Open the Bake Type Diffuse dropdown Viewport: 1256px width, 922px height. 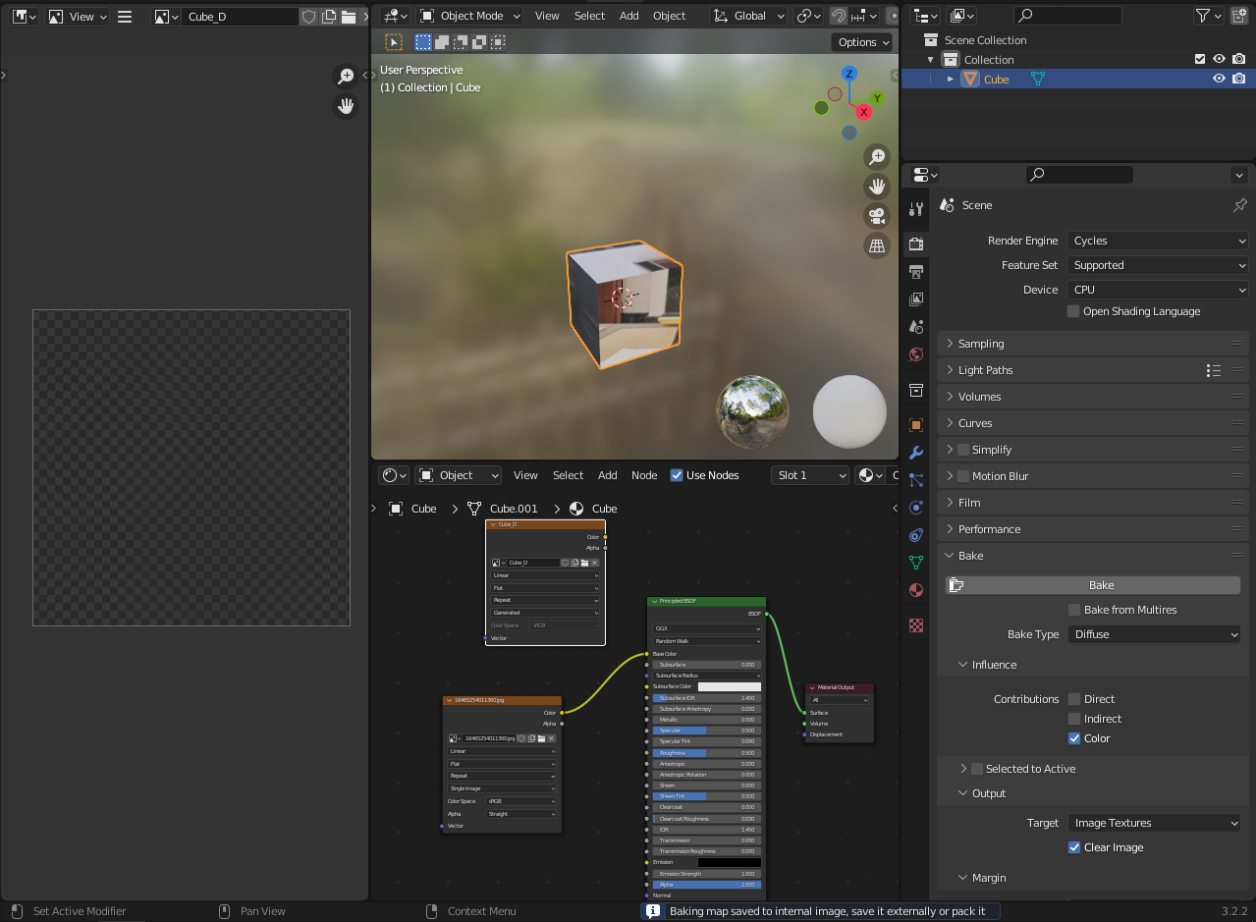click(x=1154, y=634)
